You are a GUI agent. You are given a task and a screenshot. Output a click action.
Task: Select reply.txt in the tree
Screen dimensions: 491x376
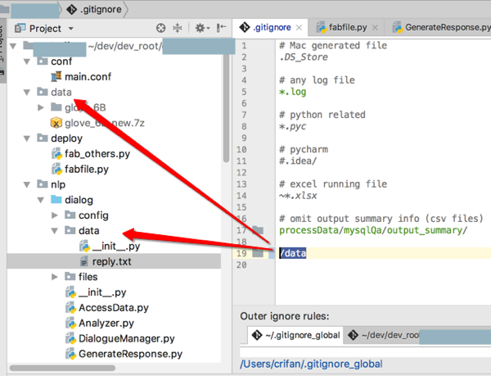tap(114, 261)
